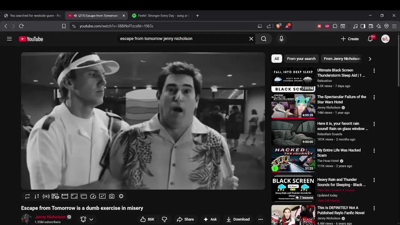Open the YouTube guide hamburger menu
This screenshot has height=225, width=400.
9,39
